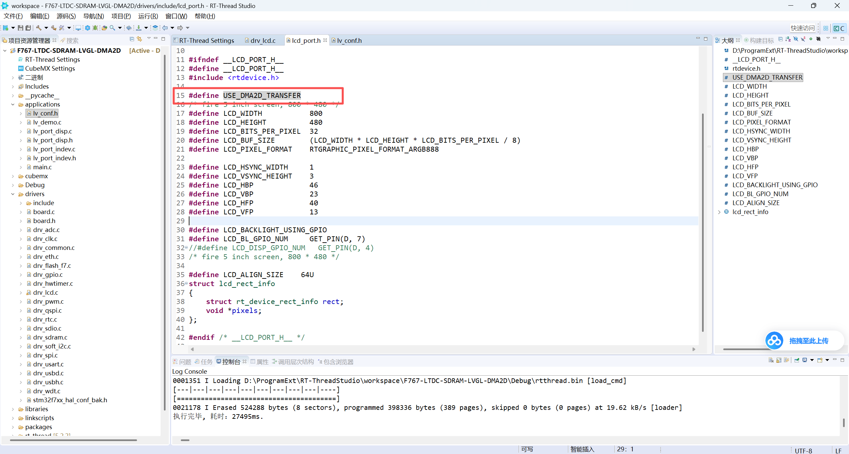Open the 问题 problems view
The width and height of the screenshot is (849, 454).
(182, 362)
